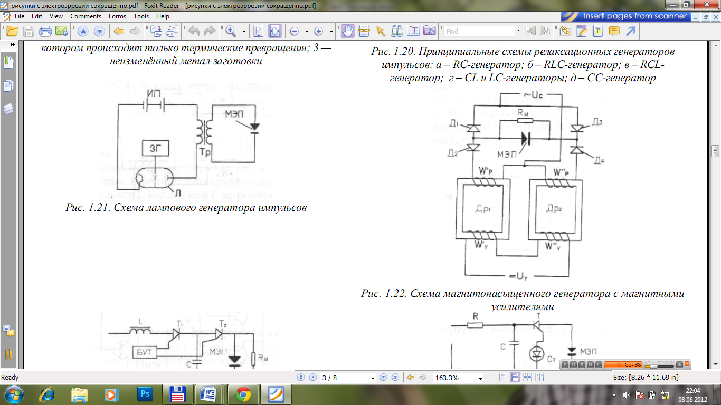
Task: Select the Select Text tool icon
Action: 413,31
